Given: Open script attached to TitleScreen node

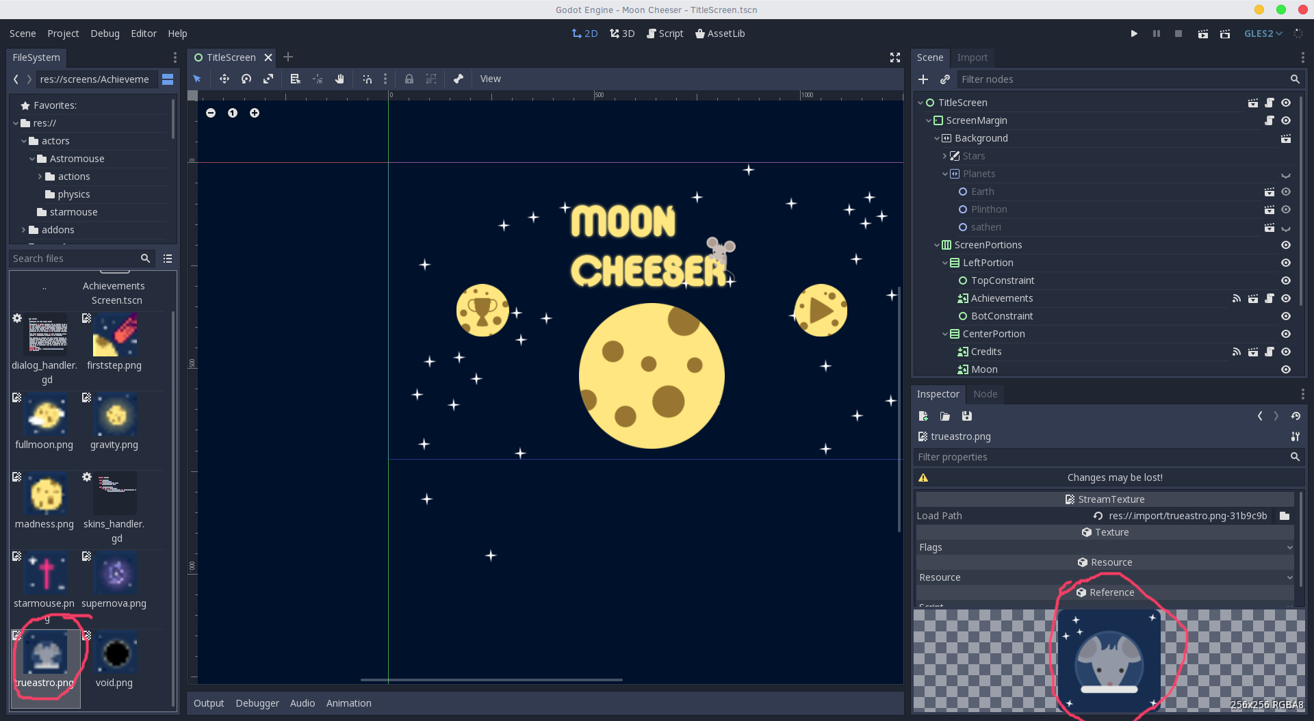Looking at the screenshot, I should click(x=1270, y=103).
